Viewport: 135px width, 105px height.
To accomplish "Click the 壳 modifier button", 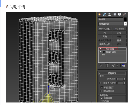I will click(x=105, y=33).
